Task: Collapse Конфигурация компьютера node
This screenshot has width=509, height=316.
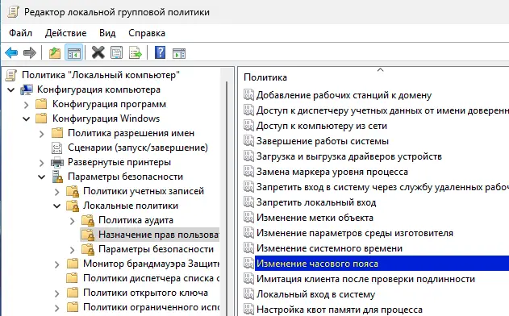Action: 11,89
